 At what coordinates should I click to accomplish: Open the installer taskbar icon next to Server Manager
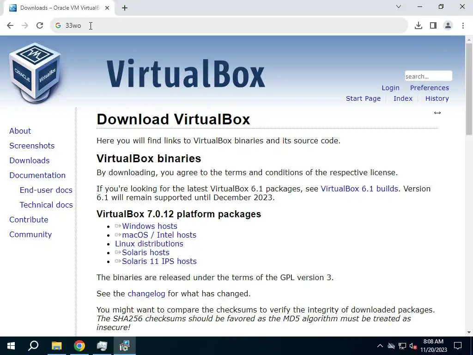pos(125,346)
